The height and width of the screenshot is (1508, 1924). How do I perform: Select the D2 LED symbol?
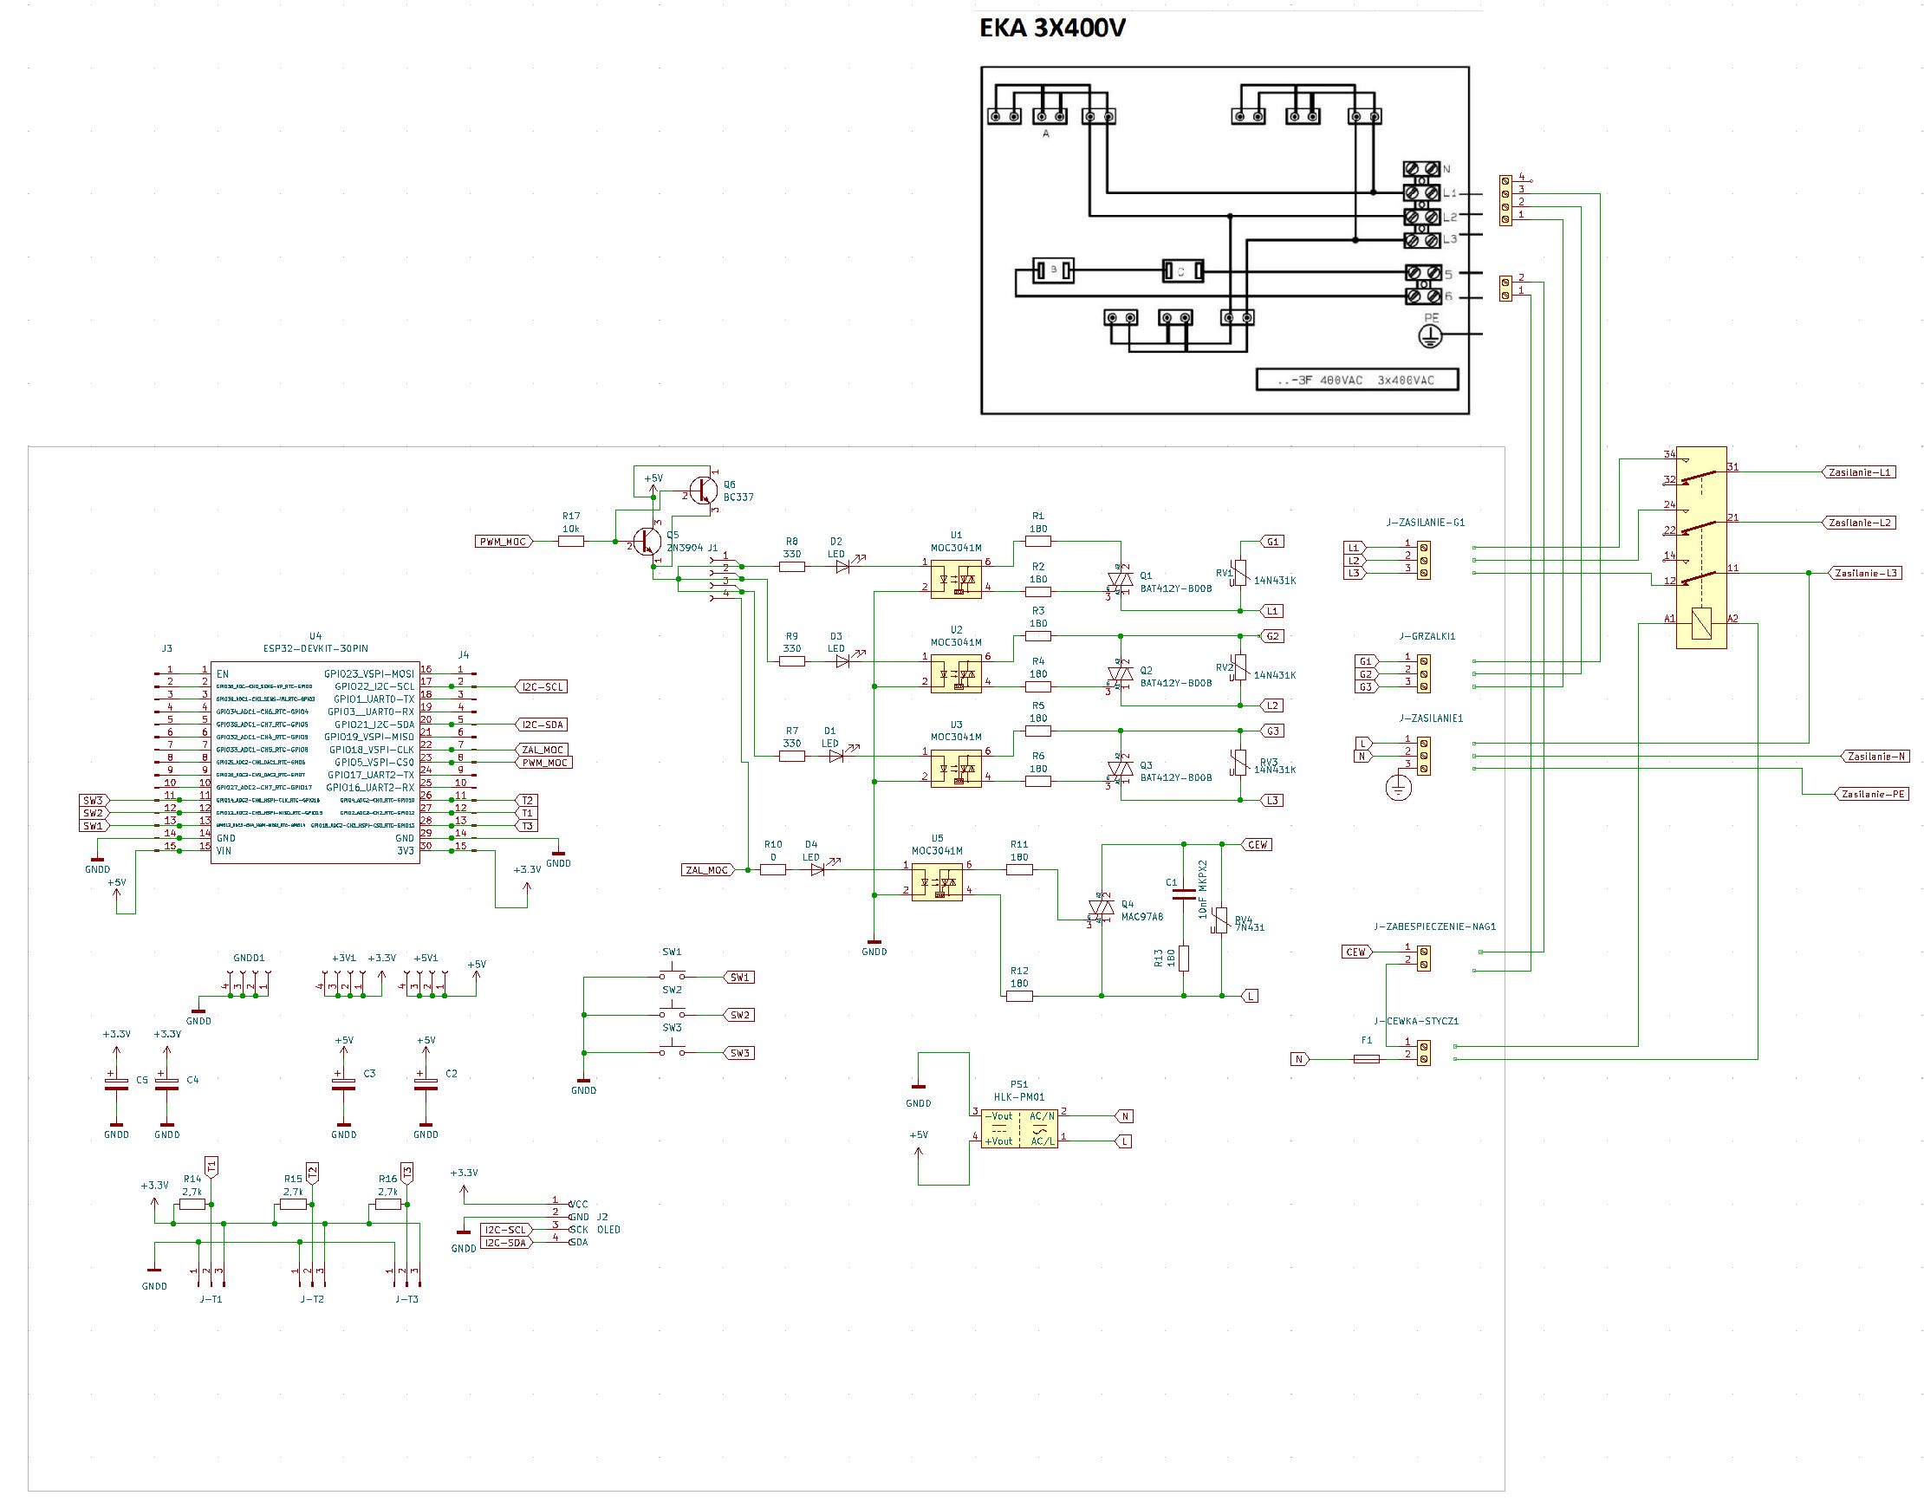pos(842,566)
